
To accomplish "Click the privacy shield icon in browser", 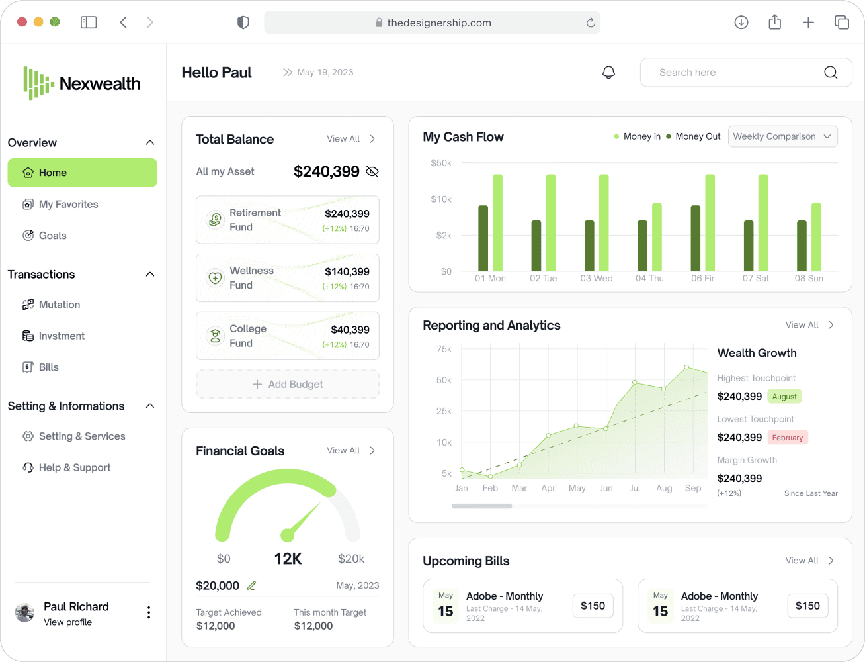I will click(243, 23).
